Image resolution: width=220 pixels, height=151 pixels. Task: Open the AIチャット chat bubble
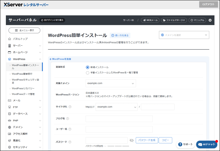207,144
